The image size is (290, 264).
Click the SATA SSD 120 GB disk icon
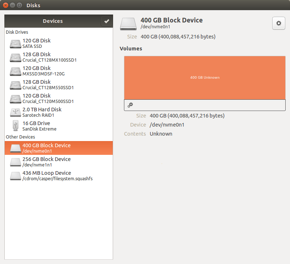click(x=16, y=44)
